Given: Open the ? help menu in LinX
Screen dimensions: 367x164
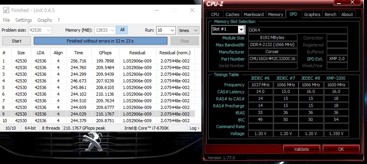Looking at the screenshot, I should point(59,20).
